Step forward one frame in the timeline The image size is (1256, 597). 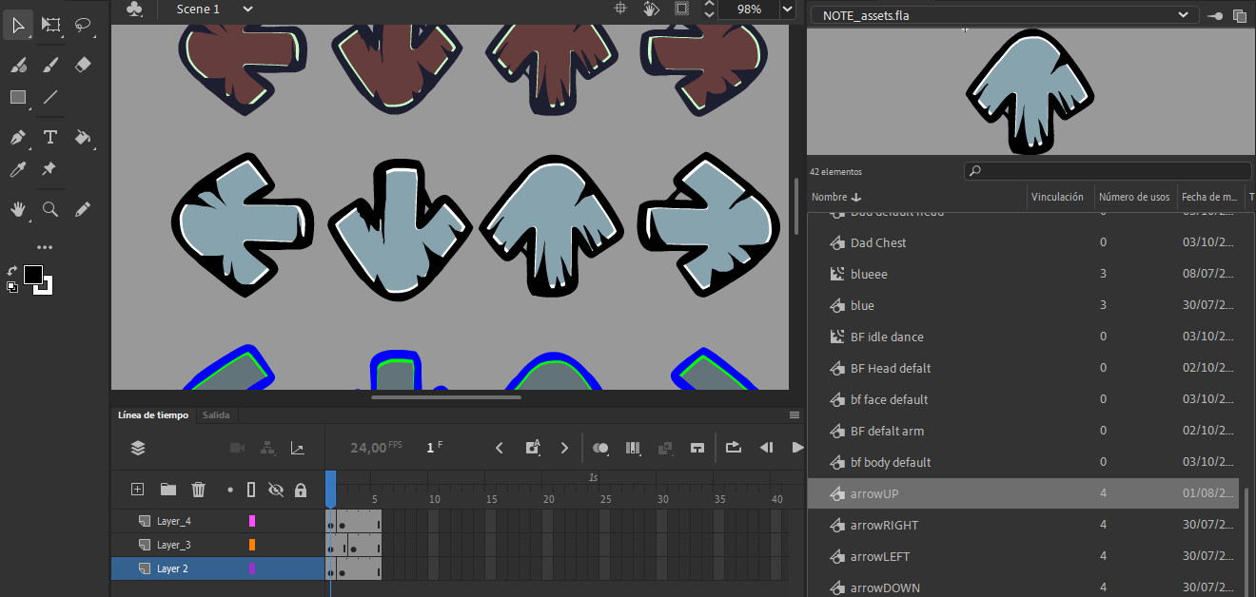point(564,448)
